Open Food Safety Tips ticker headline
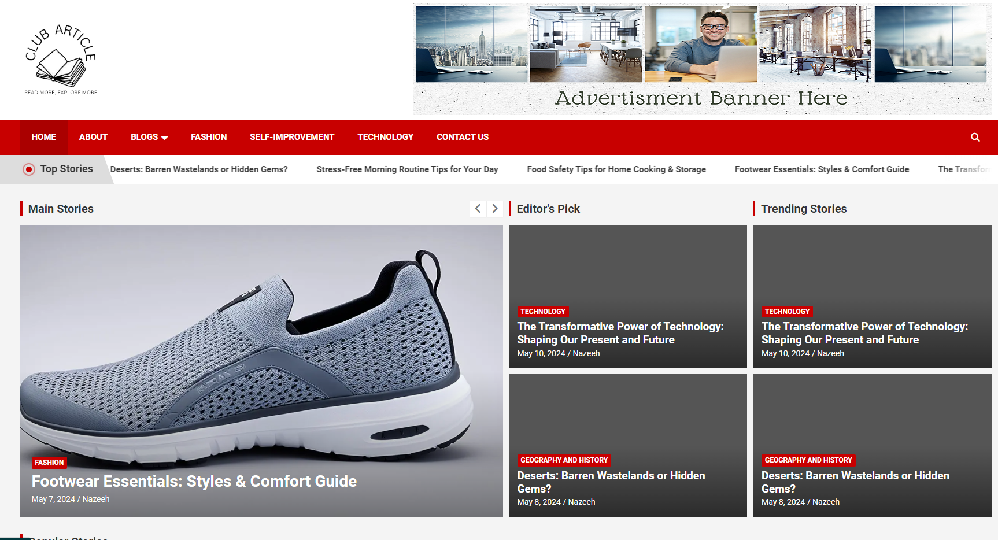This screenshot has width=998, height=540. 616,169
